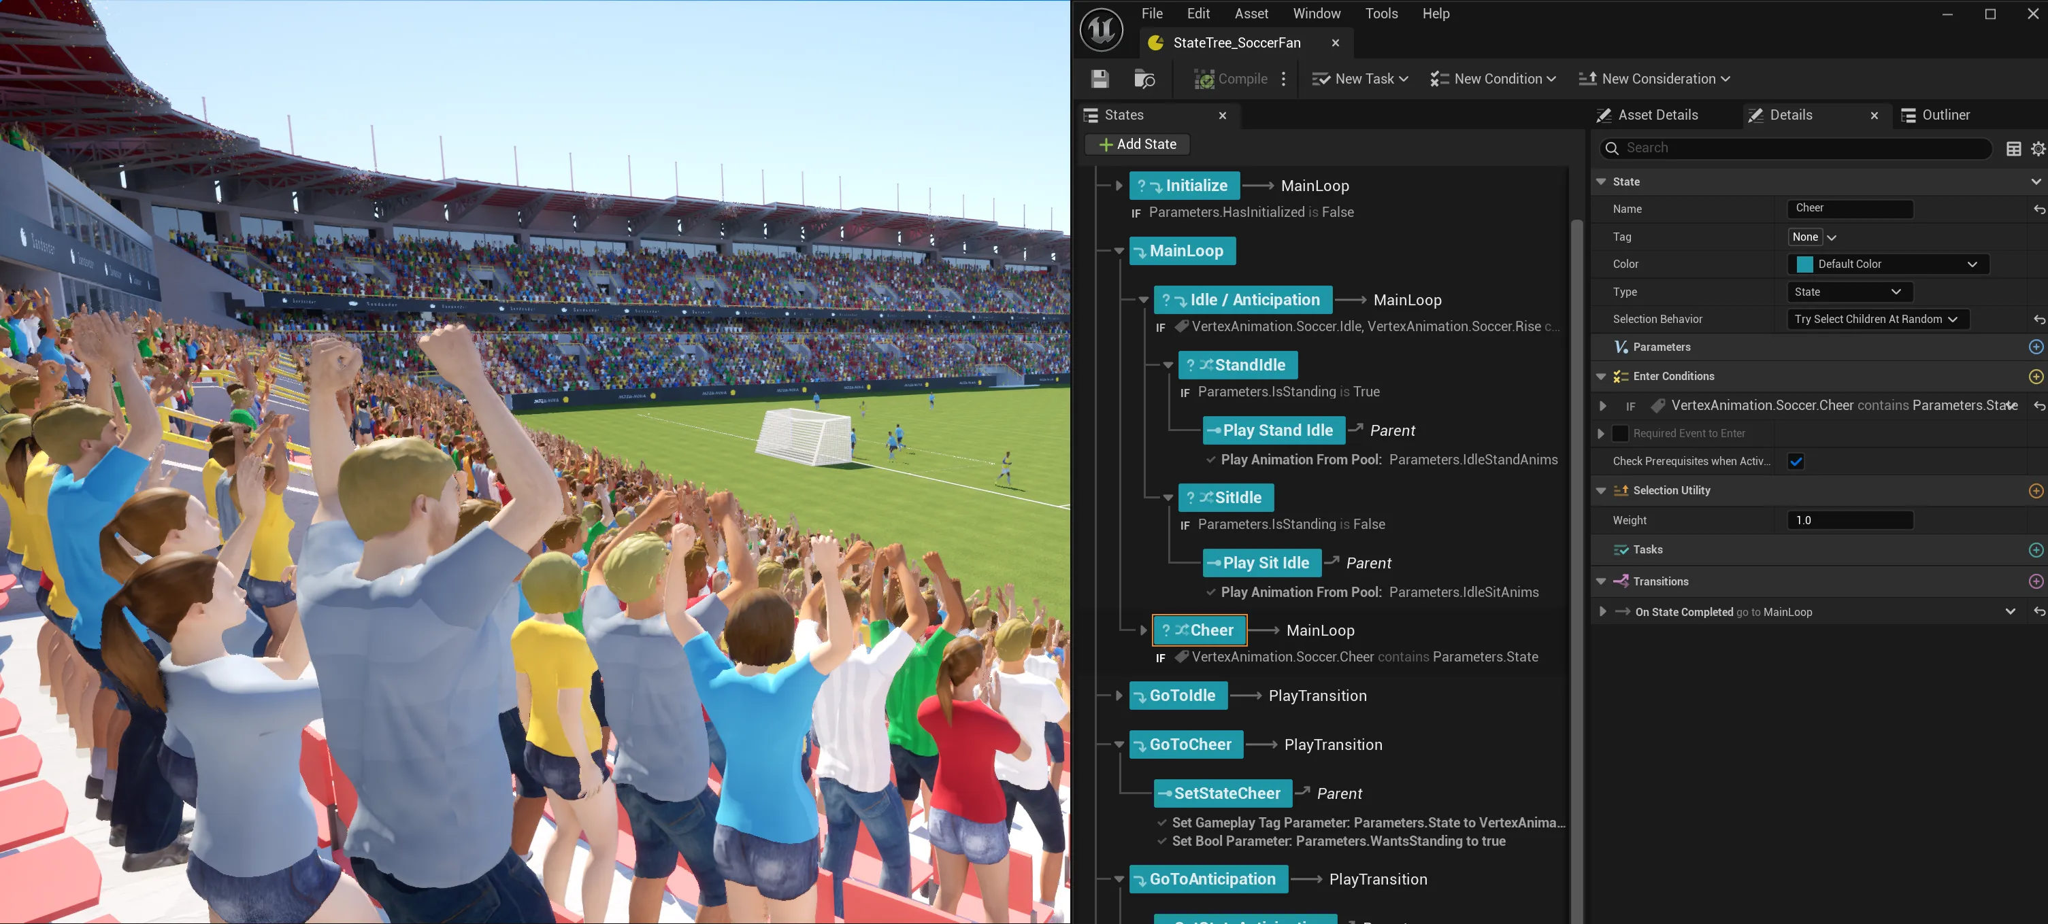Click the Add State button
The height and width of the screenshot is (924, 2048).
click(1137, 144)
